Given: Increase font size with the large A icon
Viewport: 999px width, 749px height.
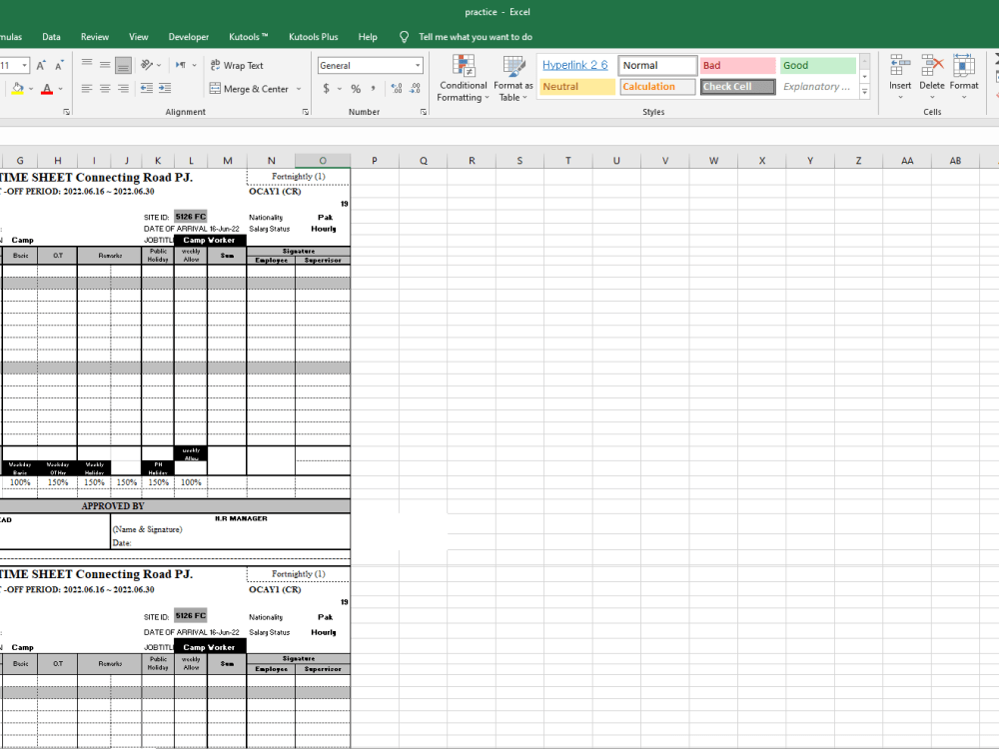Looking at the screenshot, I should pos(41,66).
